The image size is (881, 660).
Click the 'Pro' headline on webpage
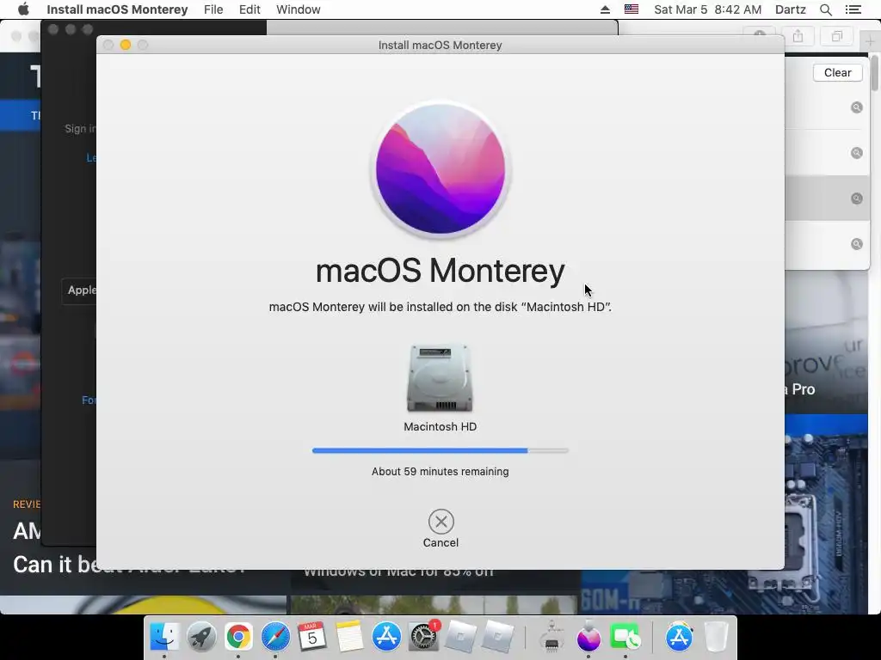pos(804,389)
